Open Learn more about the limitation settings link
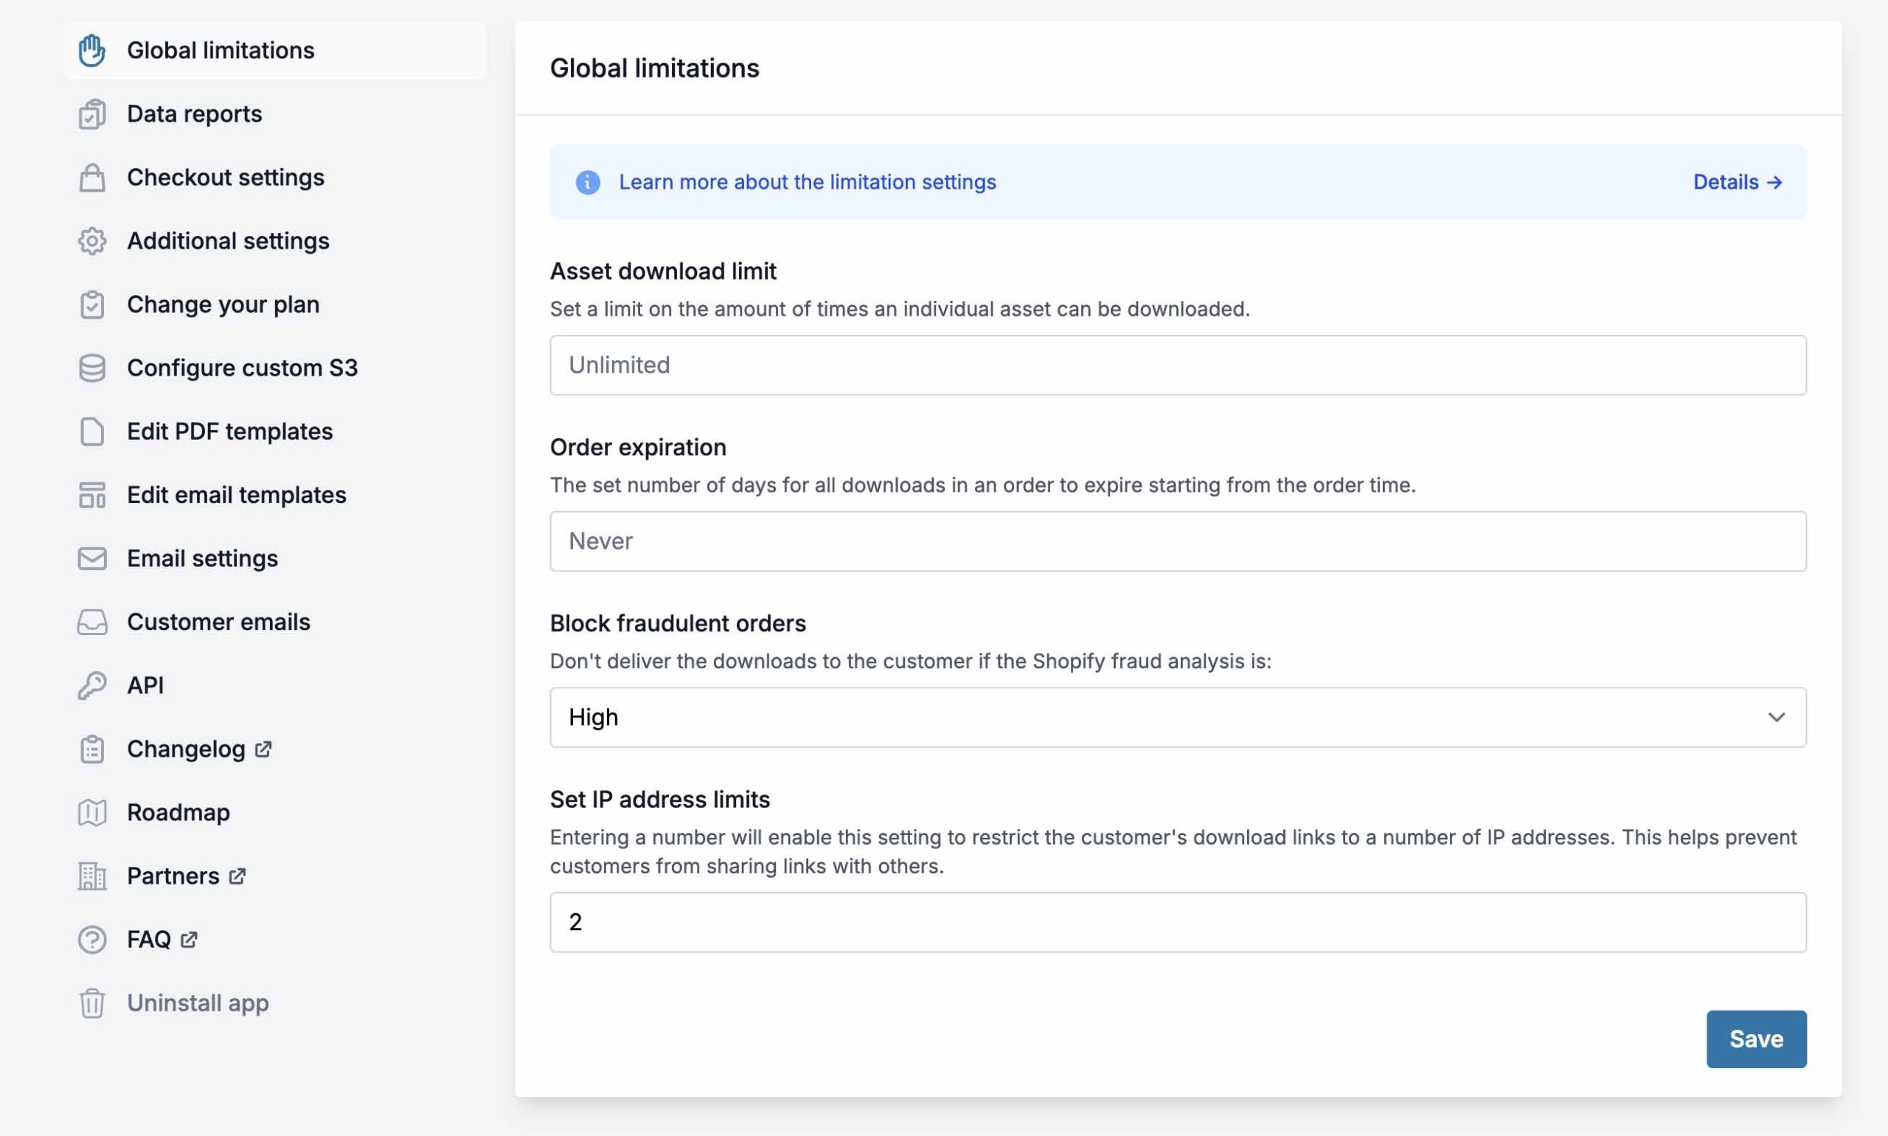Viewport: 1888px width, 1136px height. [807, 182]
